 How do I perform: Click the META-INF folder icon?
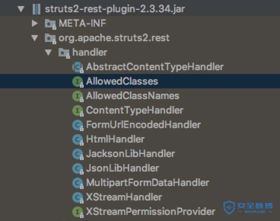(50, 24)
